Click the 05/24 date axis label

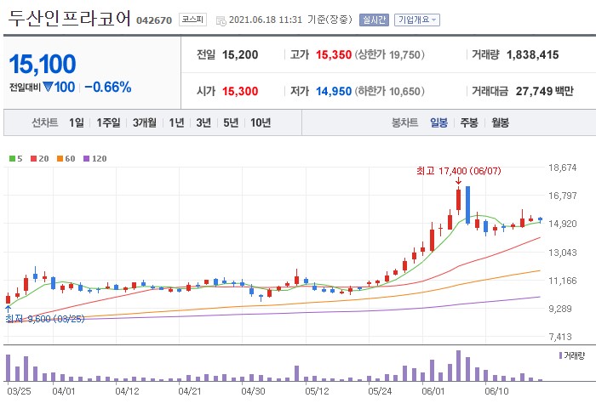(380, 391)
